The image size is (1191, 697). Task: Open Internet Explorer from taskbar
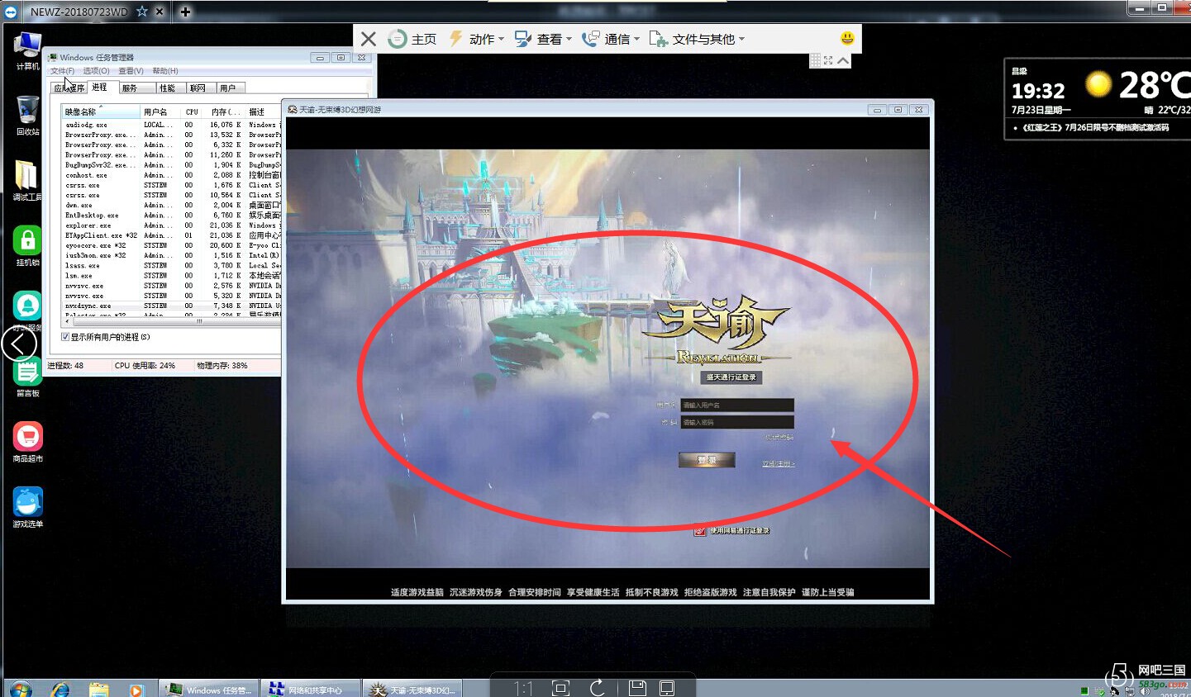(x=60, y=690)
